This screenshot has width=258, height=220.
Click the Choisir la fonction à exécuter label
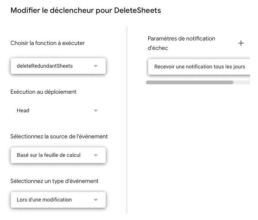click(x=48, y=43)
